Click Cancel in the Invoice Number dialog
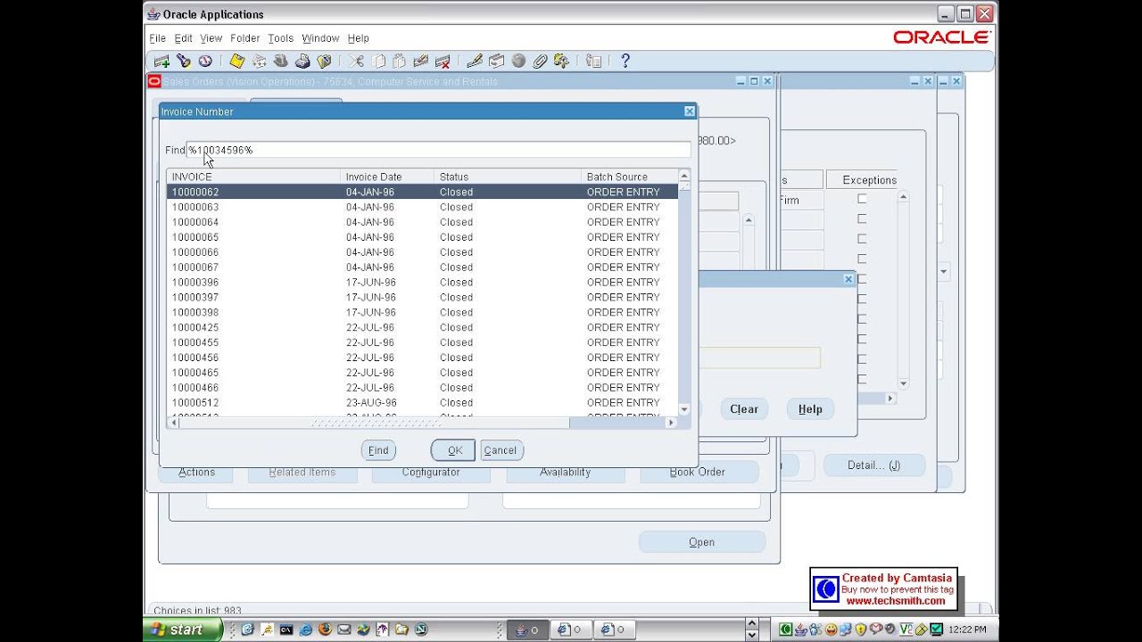 pos(501,450)
